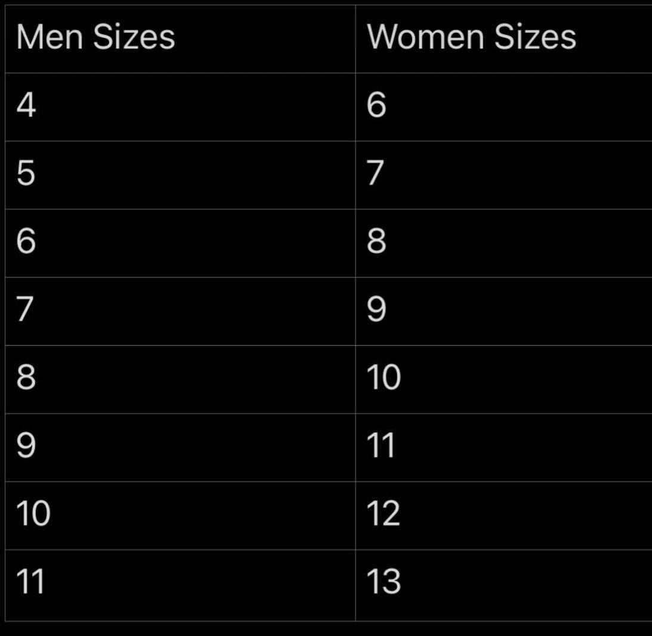
Task: Click the men's size 9 cell
Action: point(26,446)
